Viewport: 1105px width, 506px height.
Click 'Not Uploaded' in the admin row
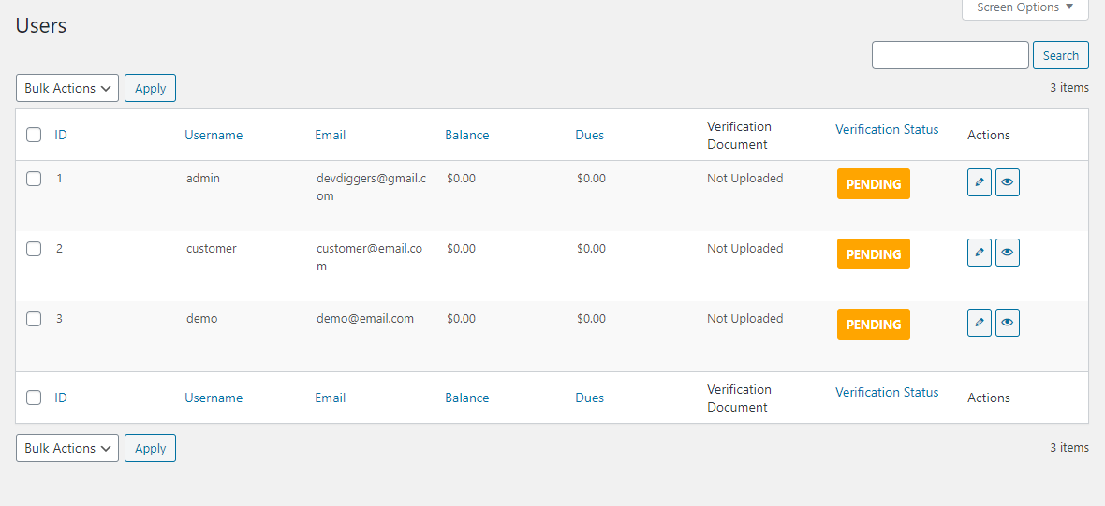(x=744, y=178)
